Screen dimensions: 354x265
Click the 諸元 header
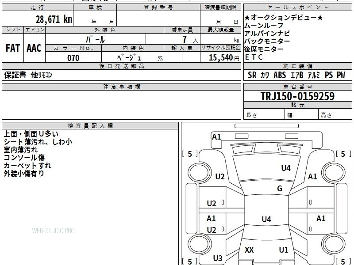[x=297, y=105]
